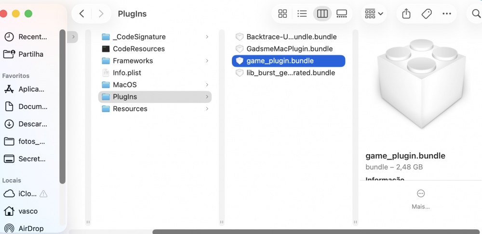Screen dimensions: 482x234
Task: Open Aplicações in the sidebar
Action: click(25, 89)
